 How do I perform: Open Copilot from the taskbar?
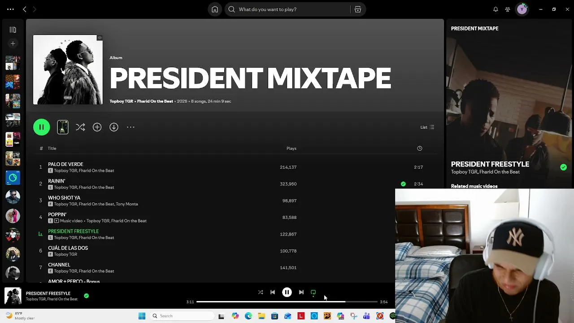(x=235, y=316)
